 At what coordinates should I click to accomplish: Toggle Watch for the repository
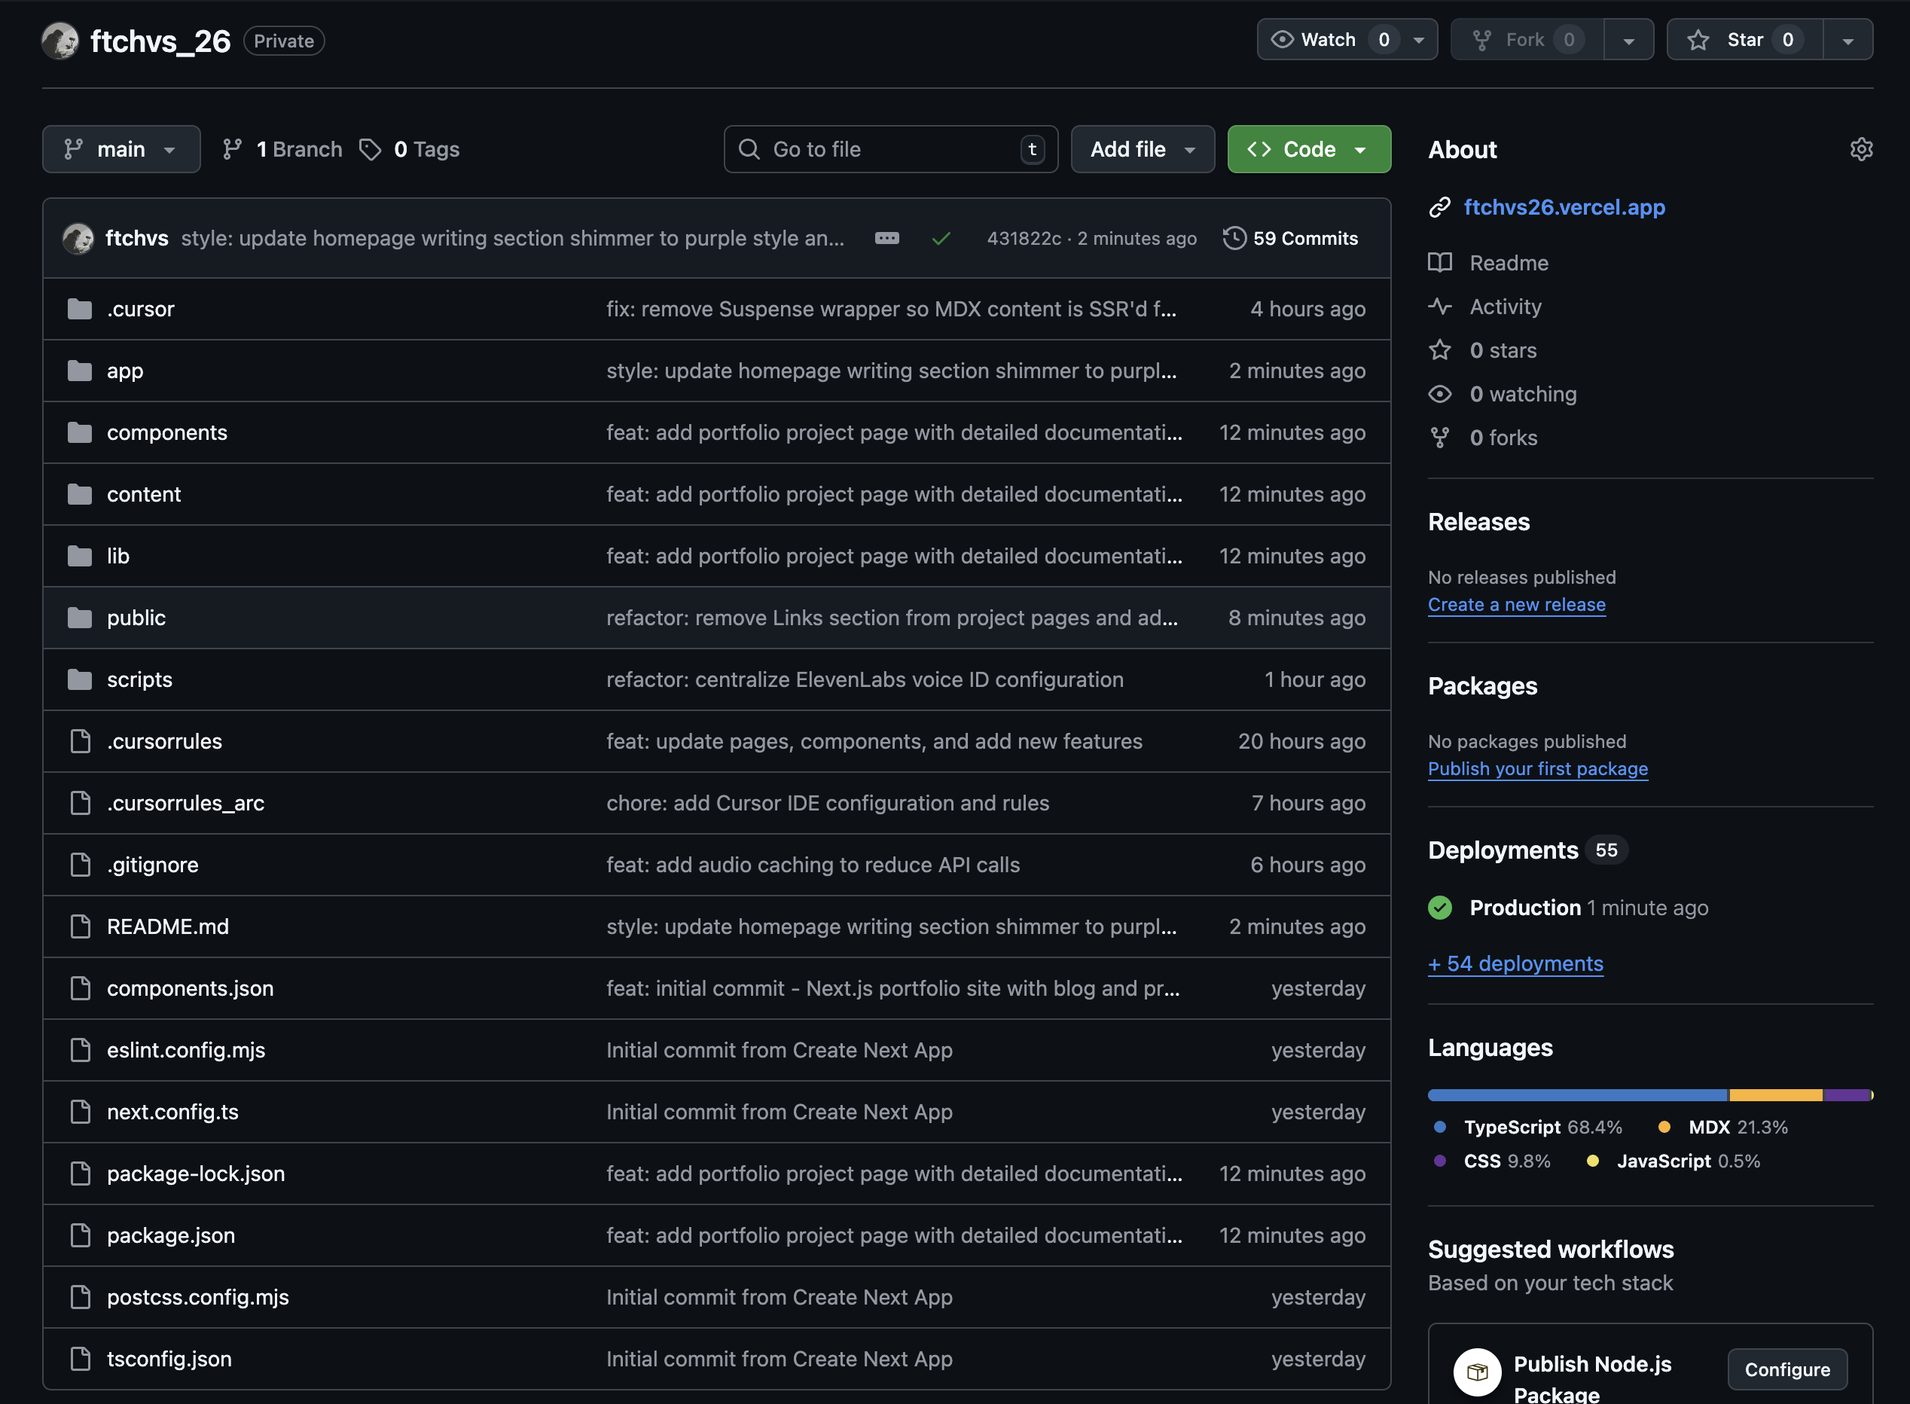[1328, 40]
